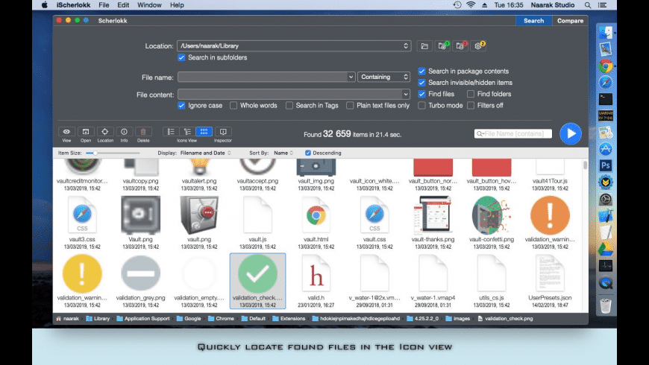Switch to the Compare tab
Screen dimensions: 649x365
570,21
